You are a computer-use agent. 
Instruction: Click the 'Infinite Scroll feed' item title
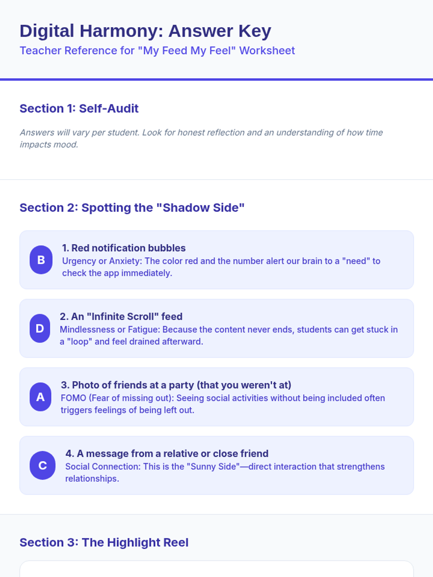[121, 317]
